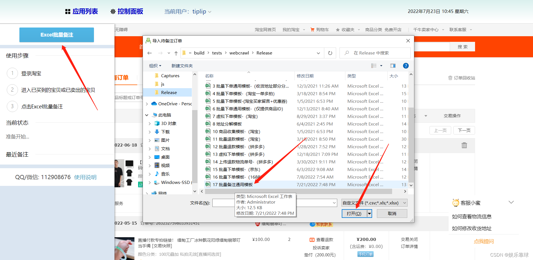Select file 10 商品收集模板
Image resolution: width=533 pixels, height=260 pixels.
(237, 132)
